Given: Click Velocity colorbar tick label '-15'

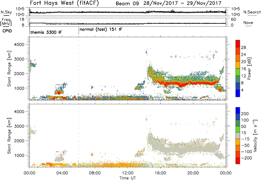Looking at the screenshot, I should click(x=245, y=139).
